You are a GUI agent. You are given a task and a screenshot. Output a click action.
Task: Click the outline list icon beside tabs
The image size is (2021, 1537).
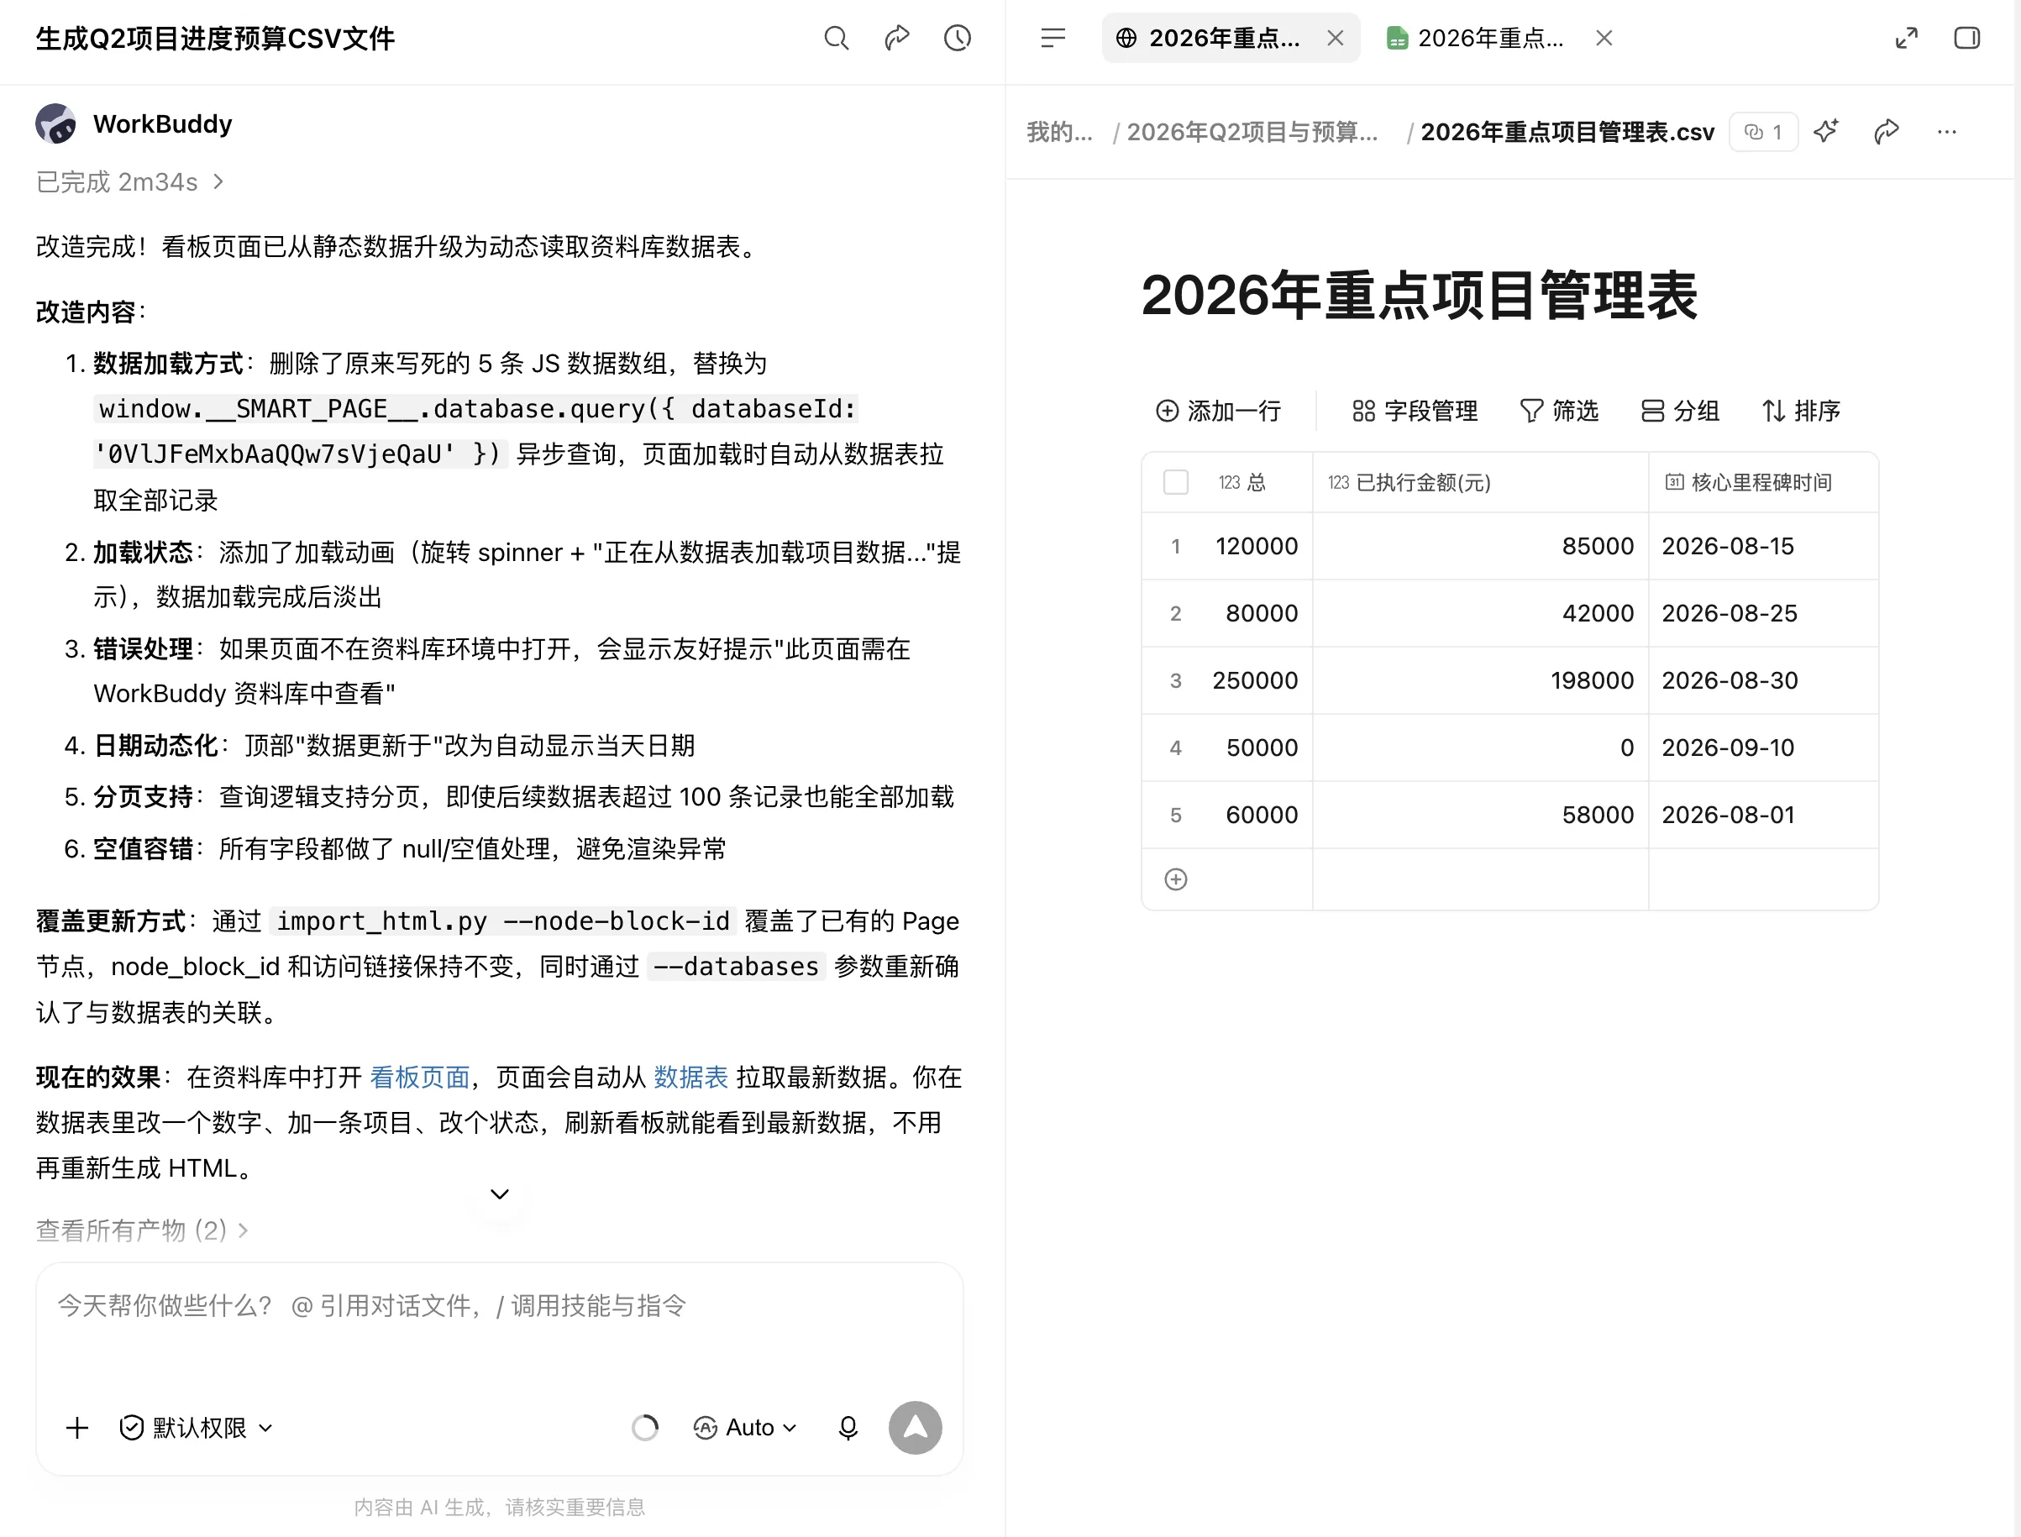tap(1053, 38)
